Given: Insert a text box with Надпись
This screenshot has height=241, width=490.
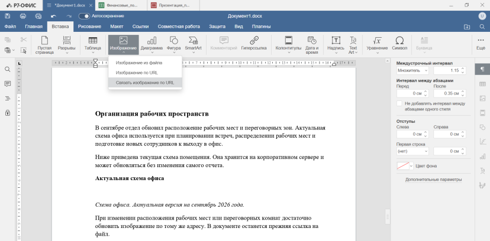Looking at the screenshot, I should [x=336, y=45].
